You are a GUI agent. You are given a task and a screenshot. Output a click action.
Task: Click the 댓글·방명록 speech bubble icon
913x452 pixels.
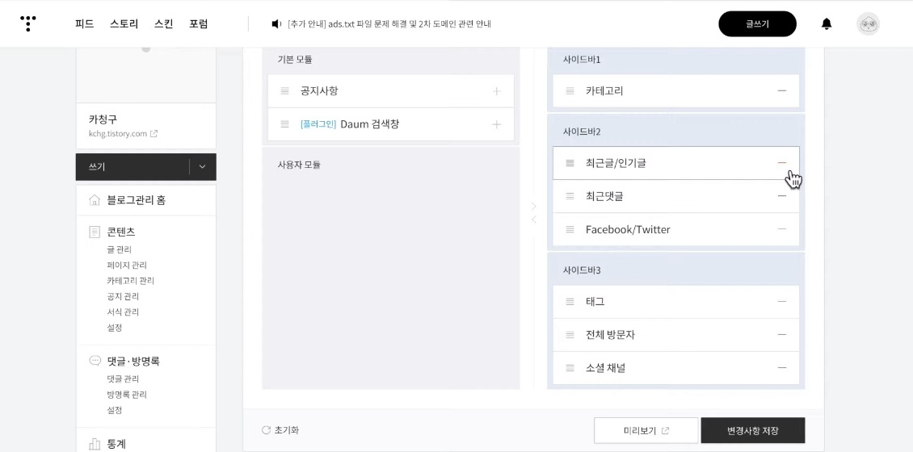point(95,361)
